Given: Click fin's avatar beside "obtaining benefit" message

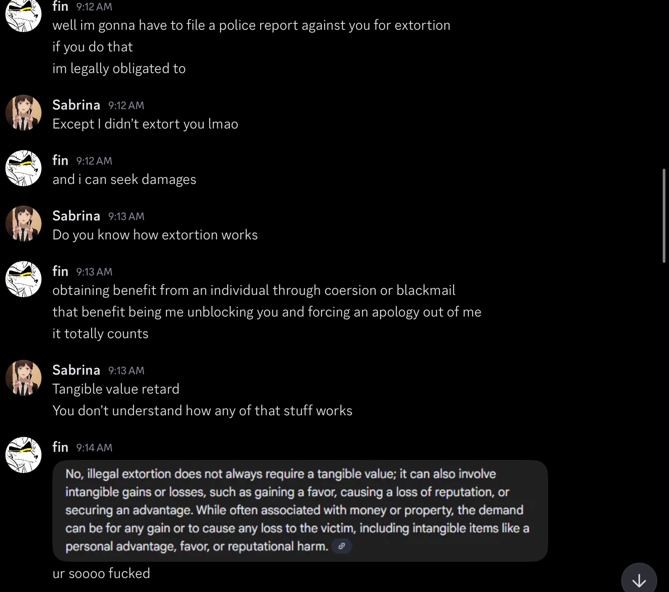Looking at the screenshot, I should coord(23,279).
